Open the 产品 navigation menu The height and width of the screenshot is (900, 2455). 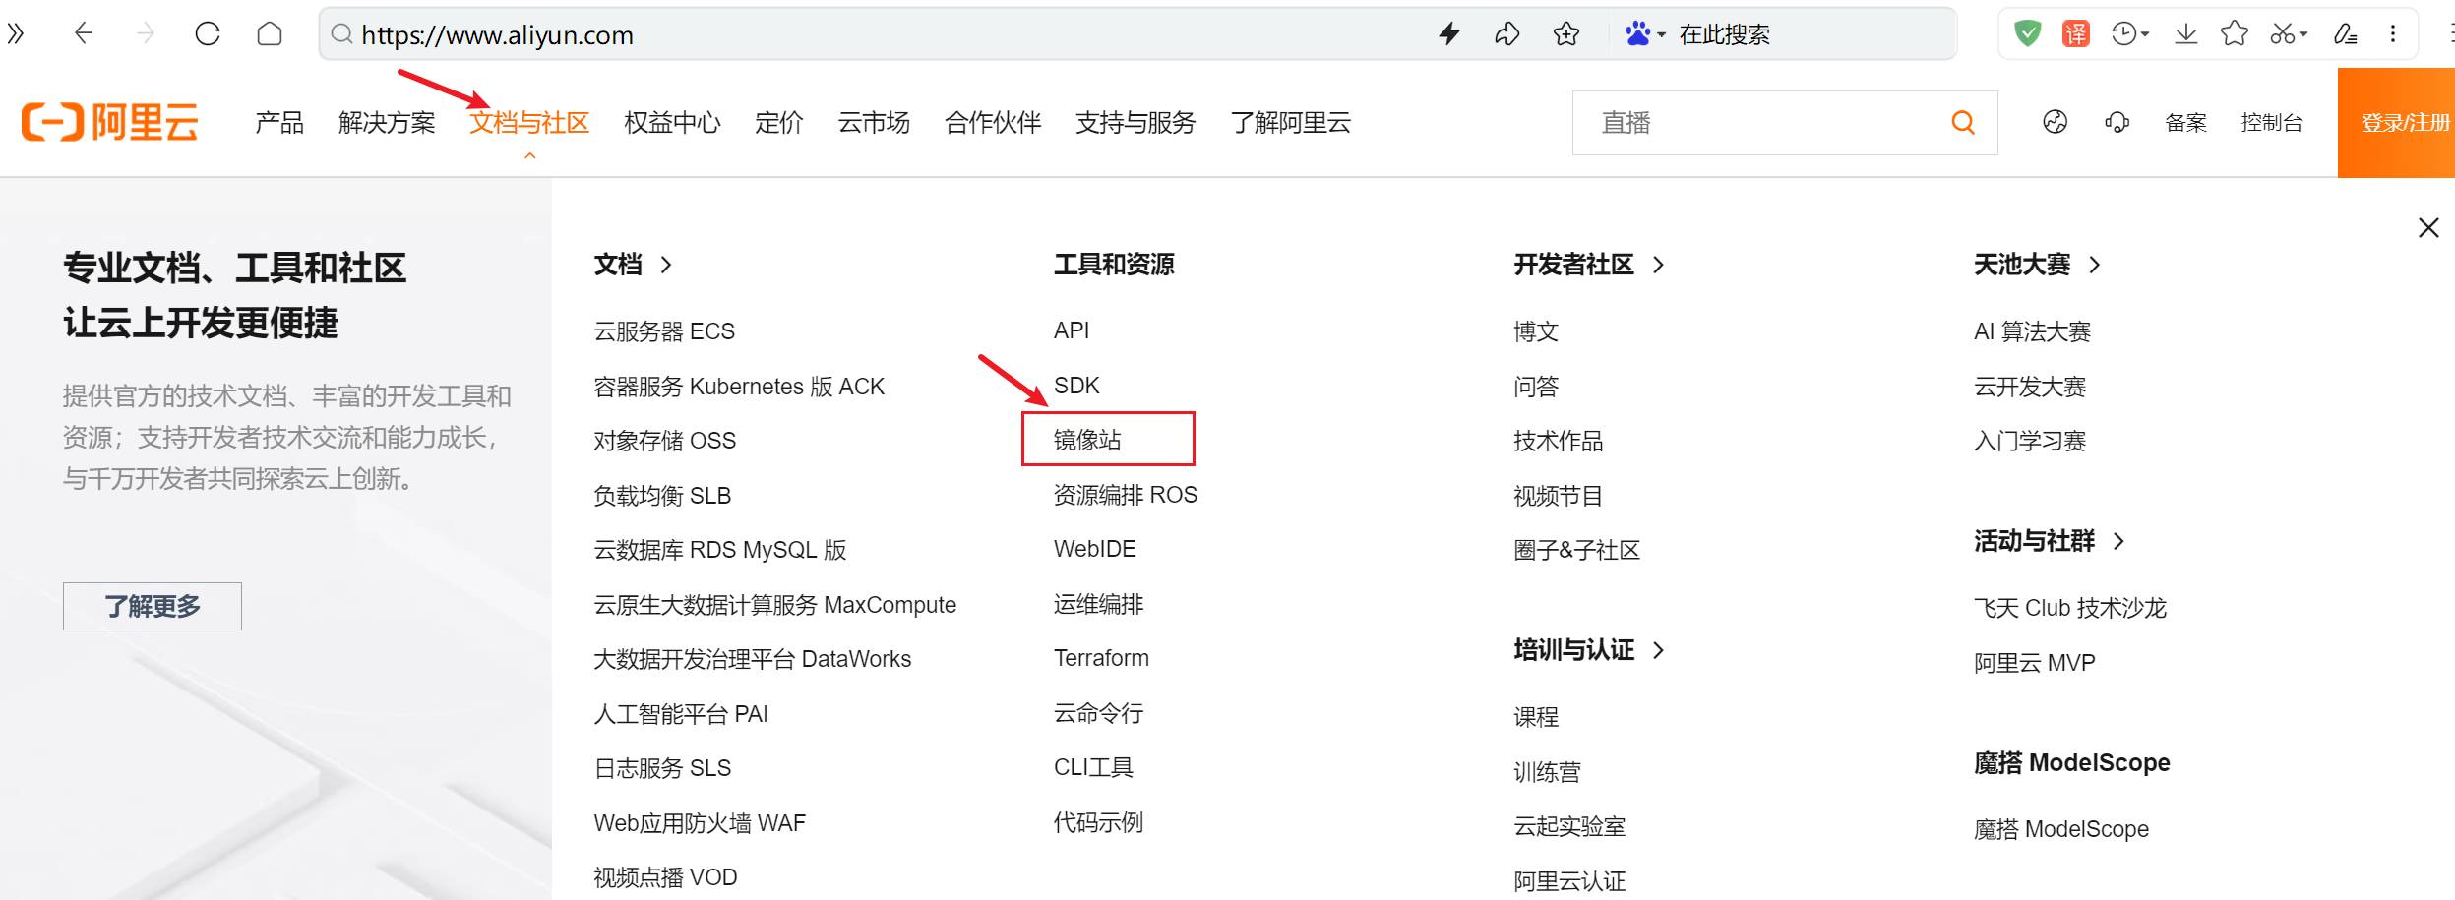pyautogui.click(x=279, y=123)
